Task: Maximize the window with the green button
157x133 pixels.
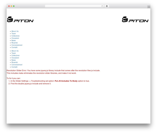Action: pos(14,6)
